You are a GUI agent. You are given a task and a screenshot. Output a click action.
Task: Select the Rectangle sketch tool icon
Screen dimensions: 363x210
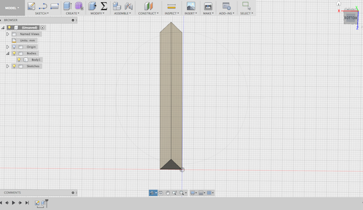[54, 6]
